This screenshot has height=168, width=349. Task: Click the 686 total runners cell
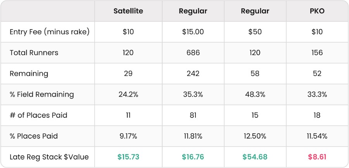[193, 53]
